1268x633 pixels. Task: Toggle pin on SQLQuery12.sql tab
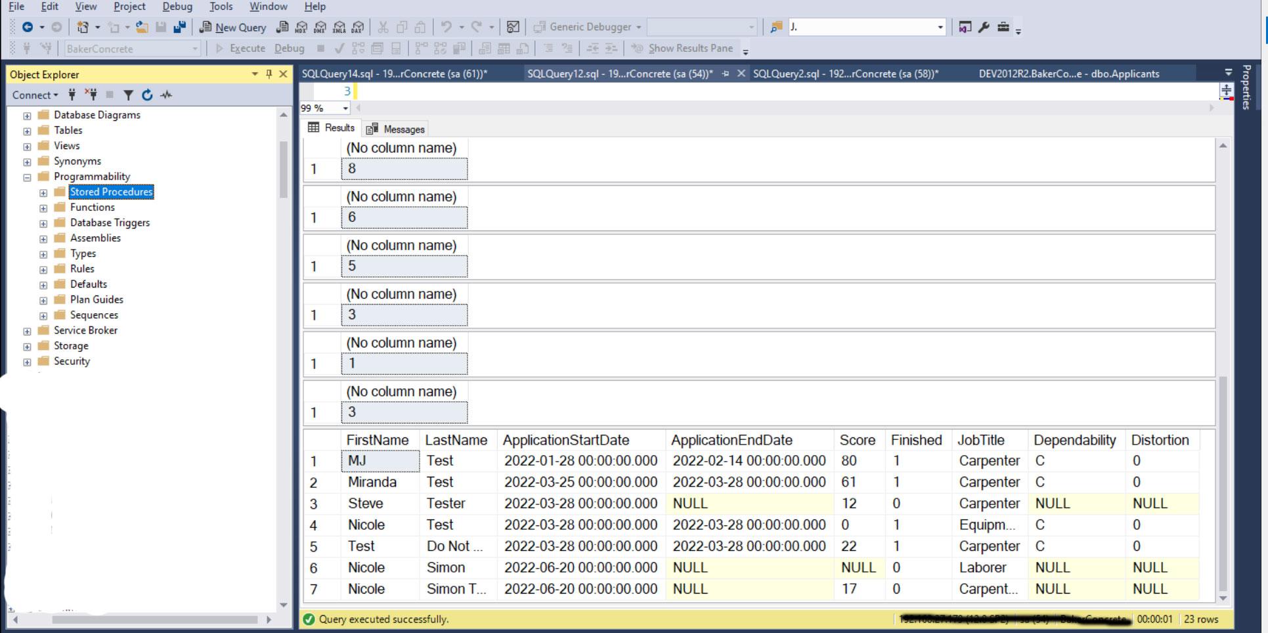click(x=726, y=74)
